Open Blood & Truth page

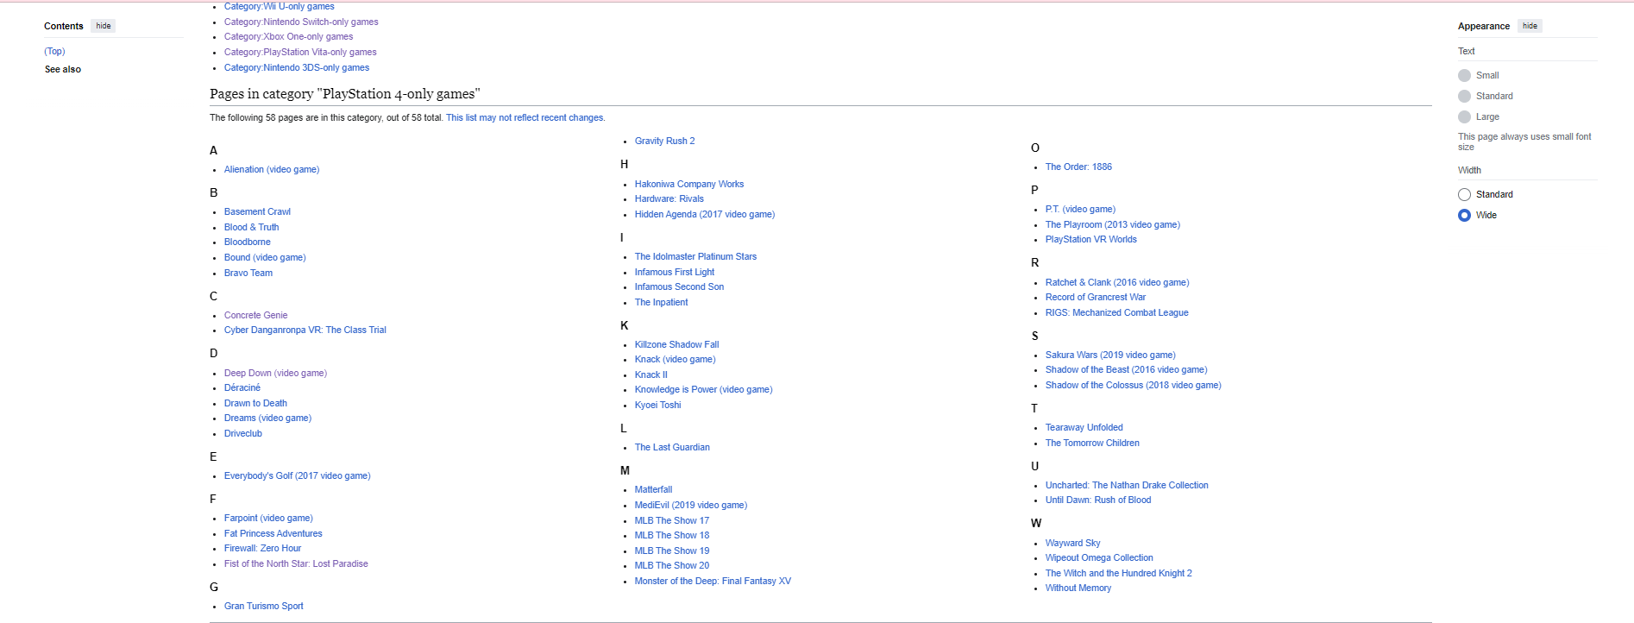point(251,227)
